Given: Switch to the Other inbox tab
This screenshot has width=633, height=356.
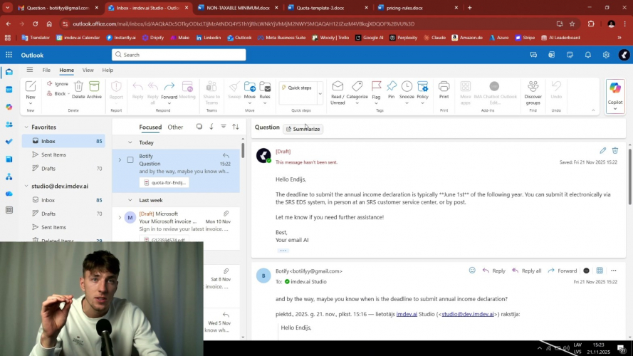Looking at the screenshot, I should (x=175, y=127).
